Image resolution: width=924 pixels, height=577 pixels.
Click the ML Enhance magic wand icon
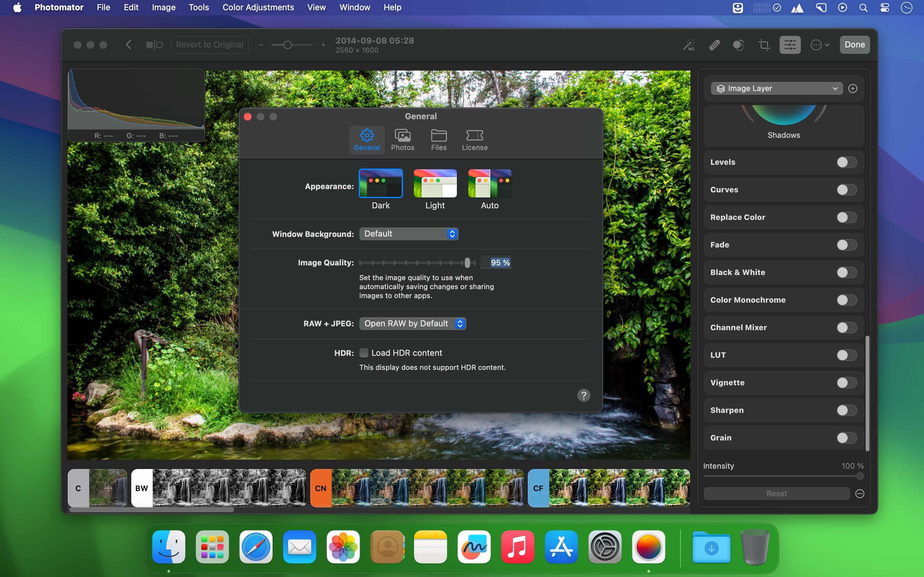click(689, 45)
